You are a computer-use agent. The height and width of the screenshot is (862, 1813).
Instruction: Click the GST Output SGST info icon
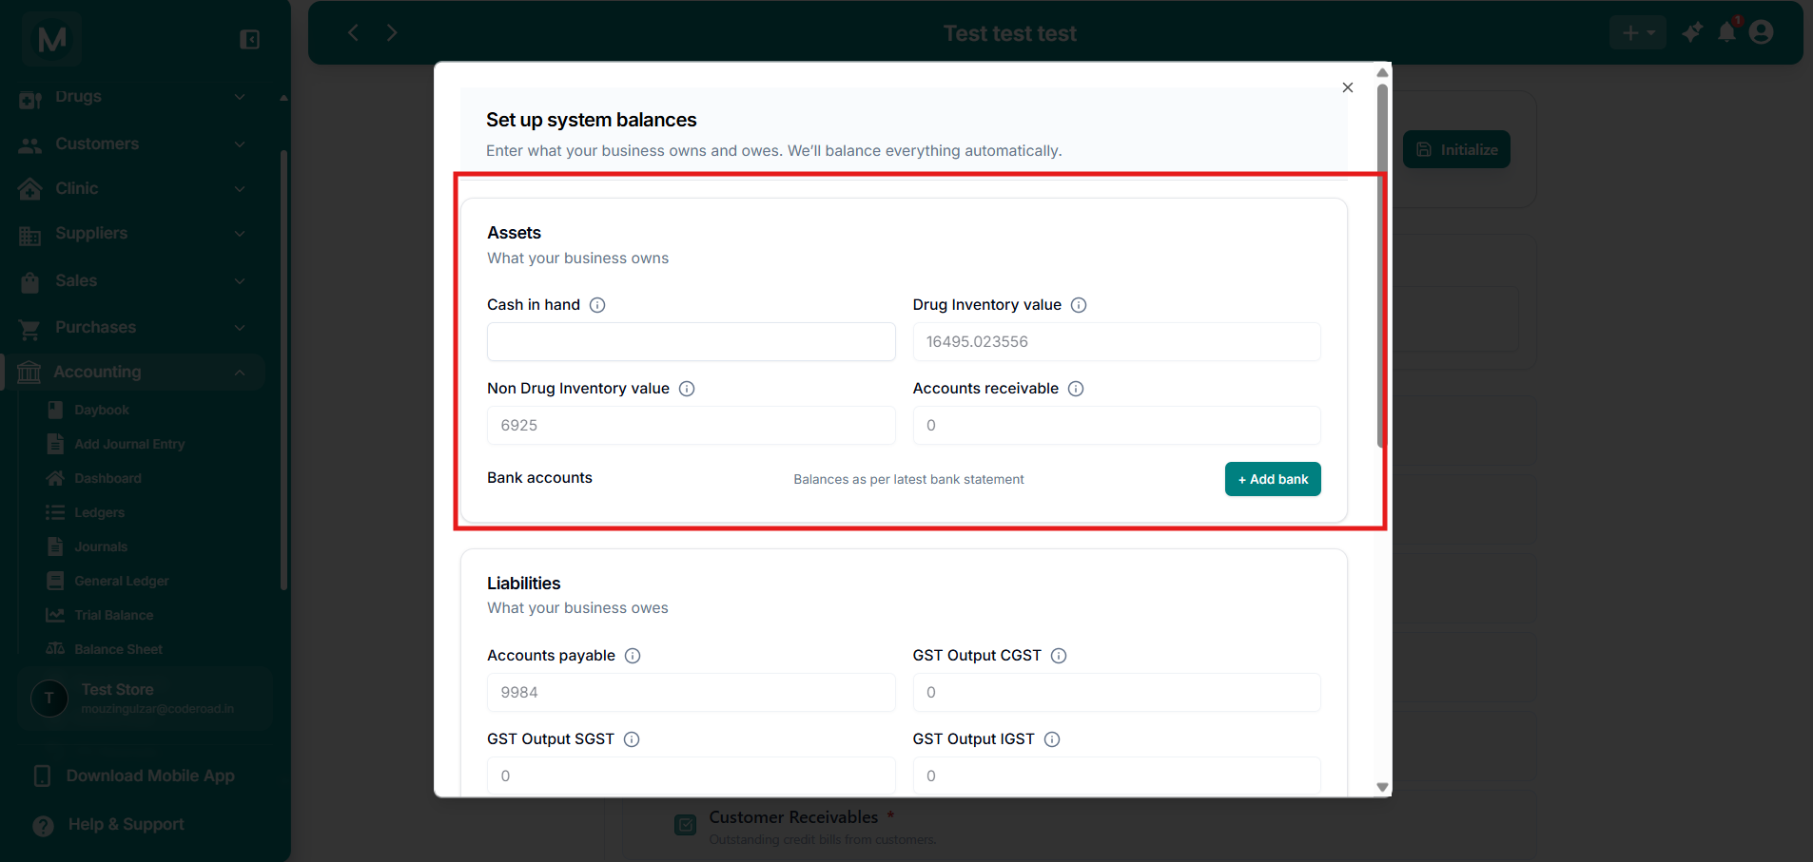(632, 739)
